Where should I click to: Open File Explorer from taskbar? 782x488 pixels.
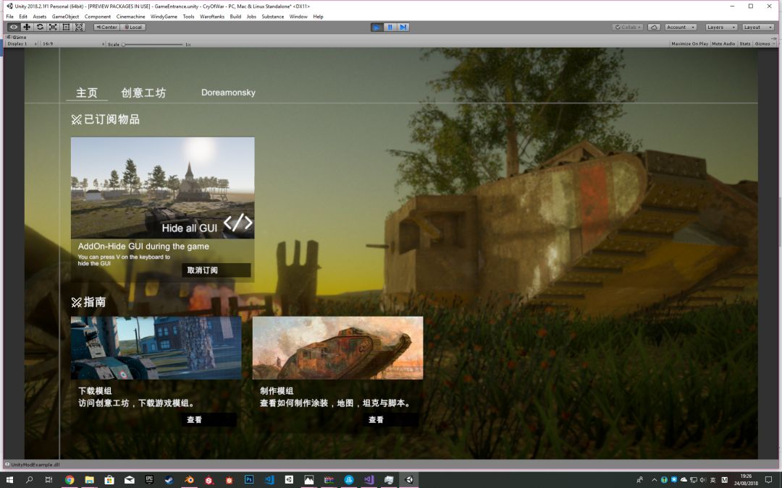coord(89,479)
